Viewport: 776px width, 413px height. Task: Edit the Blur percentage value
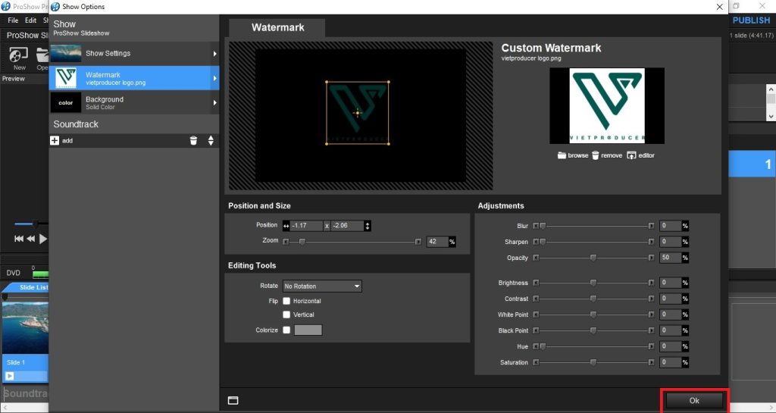(670, 226)
